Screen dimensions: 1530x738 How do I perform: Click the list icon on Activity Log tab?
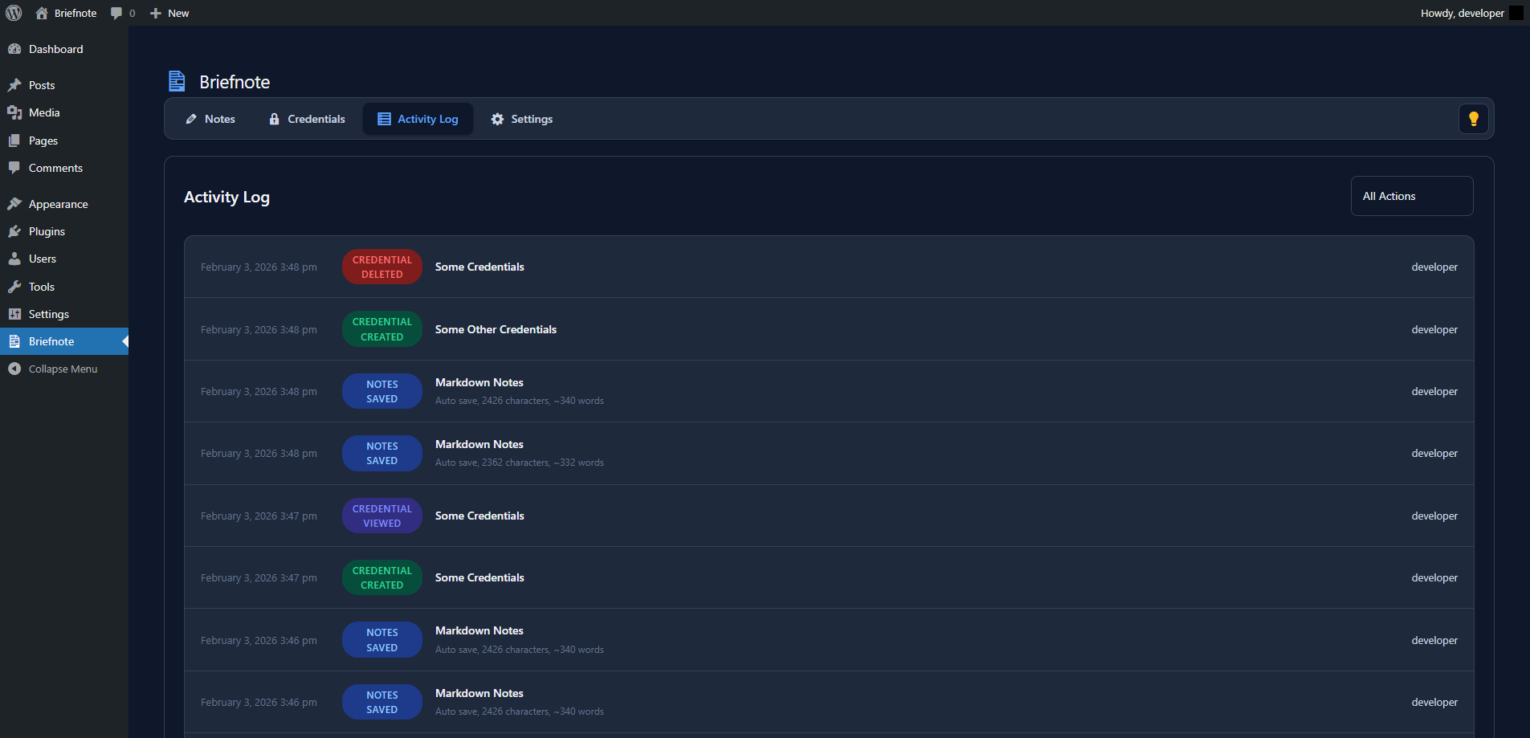pyautogui.click(x=384, y=119)
